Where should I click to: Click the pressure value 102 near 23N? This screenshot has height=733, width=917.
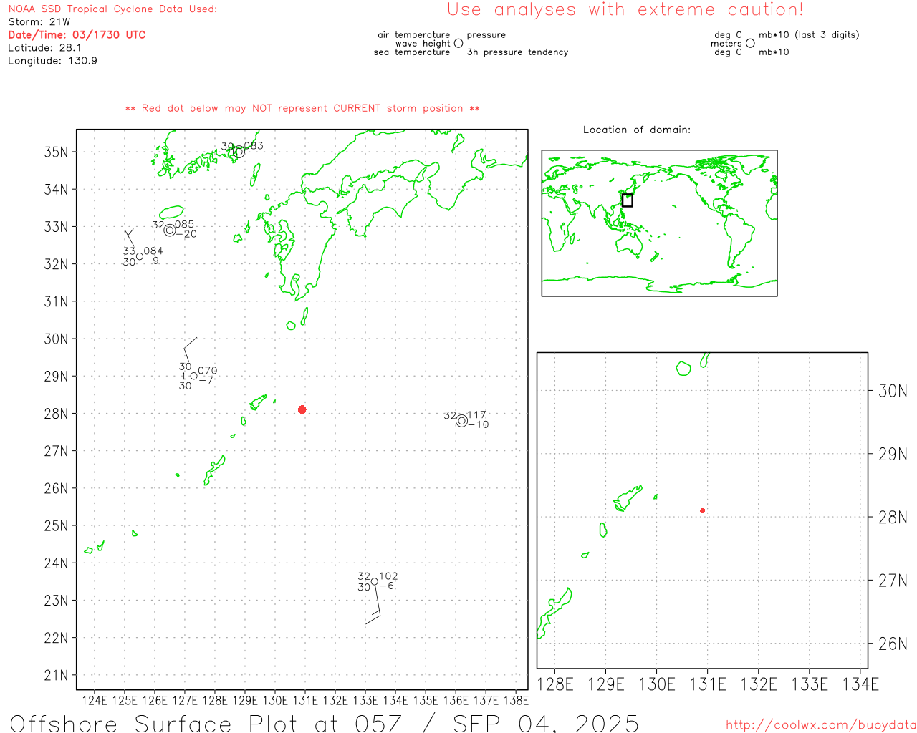(x=388, y=576)
